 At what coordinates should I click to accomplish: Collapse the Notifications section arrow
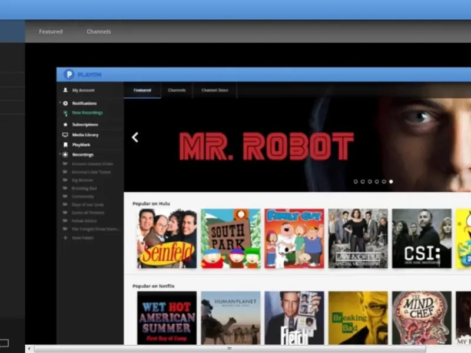point(60,102)
